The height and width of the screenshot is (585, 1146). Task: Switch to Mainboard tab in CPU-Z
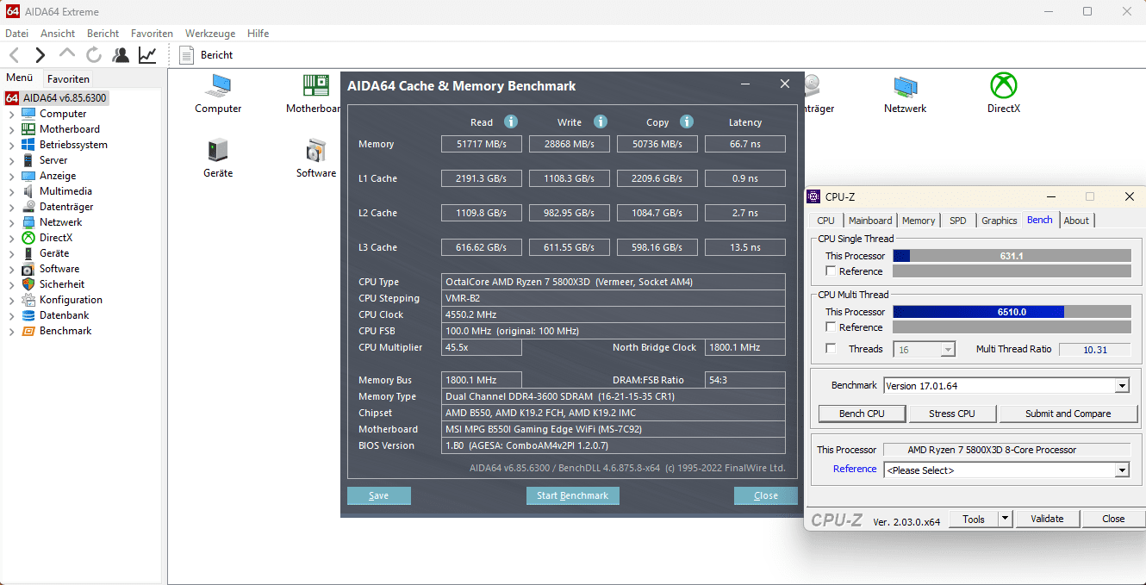pyautogui.click(x=870, y=221)
